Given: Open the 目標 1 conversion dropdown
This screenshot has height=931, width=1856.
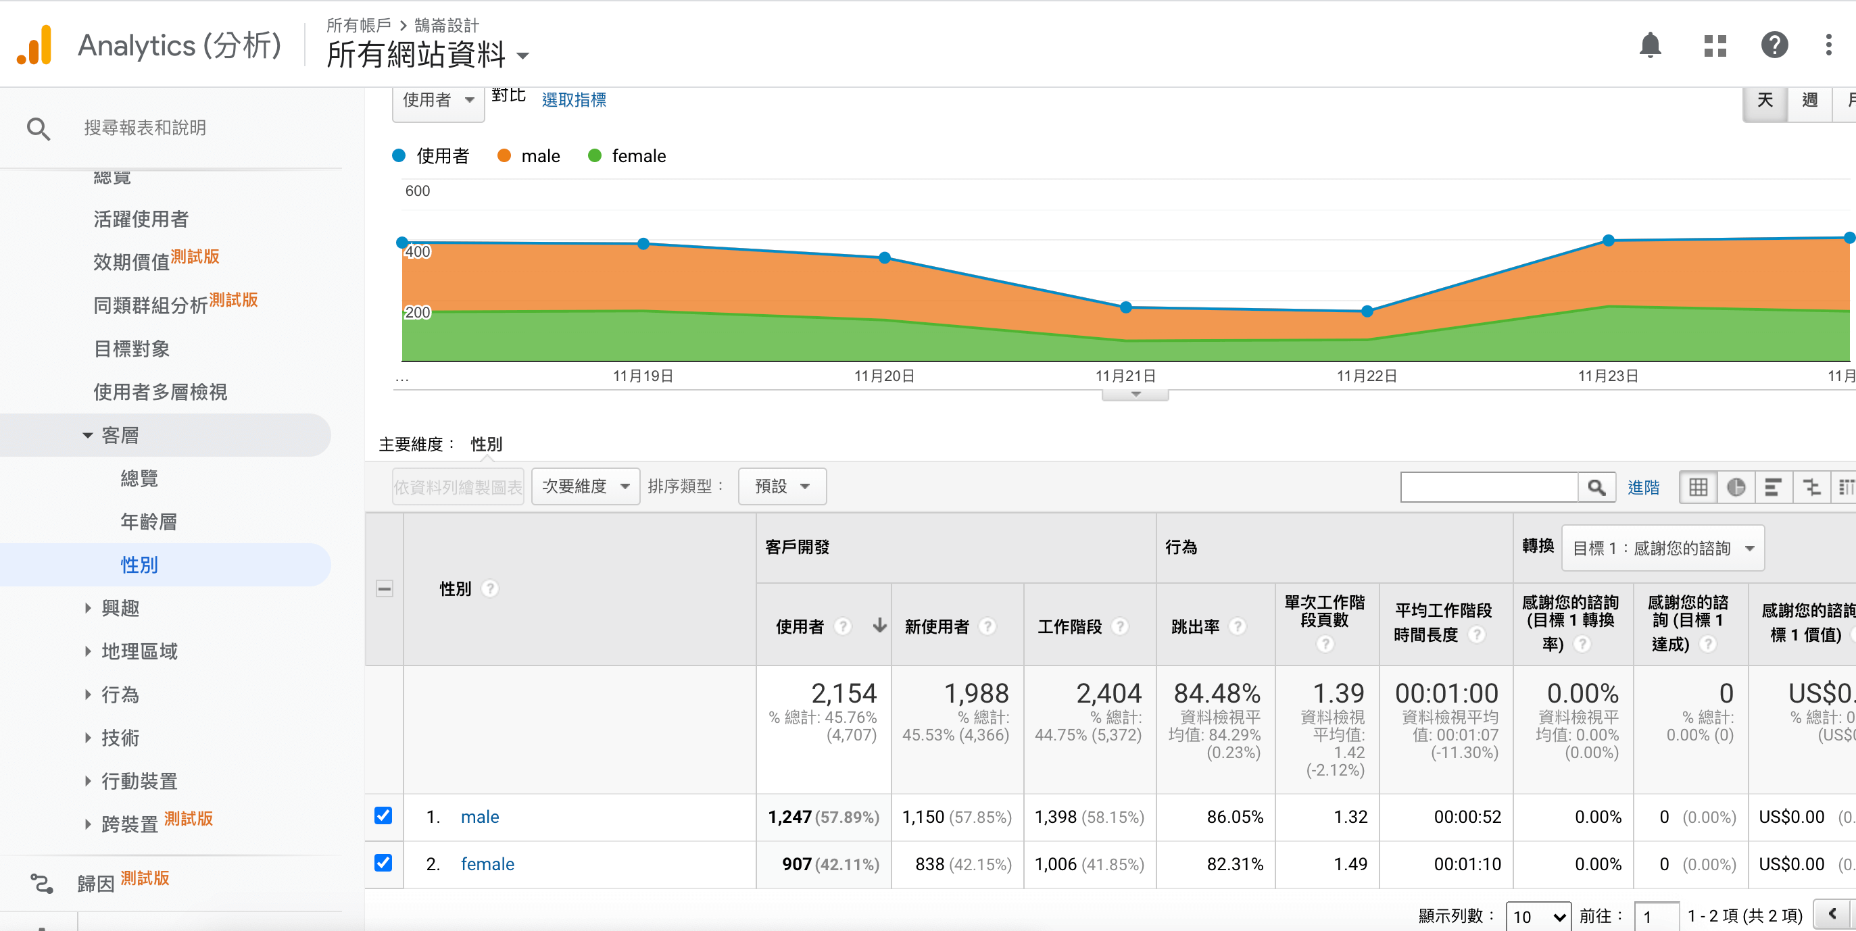Looking at the screenshot, I should click(x=1662, y=549).
